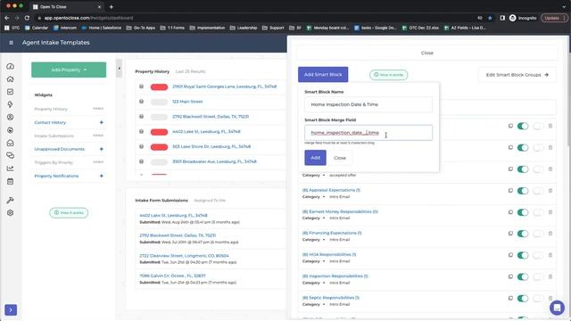Click the red status pill for 503 Lake Shore Dr
Viewport: 571px width, 321px height.
coord(159,147)
